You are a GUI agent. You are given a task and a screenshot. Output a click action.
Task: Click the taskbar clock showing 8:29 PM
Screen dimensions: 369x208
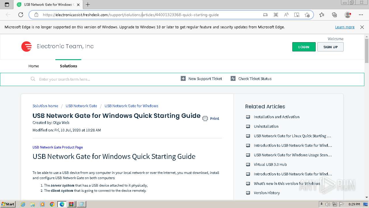(x=354, y=204)
